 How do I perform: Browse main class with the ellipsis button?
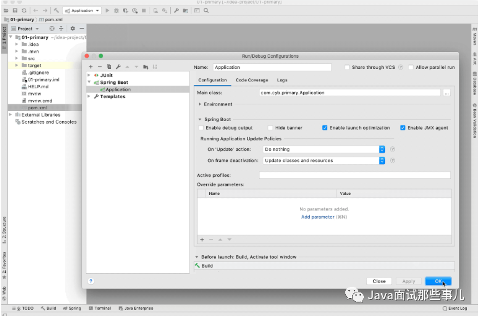446,93
